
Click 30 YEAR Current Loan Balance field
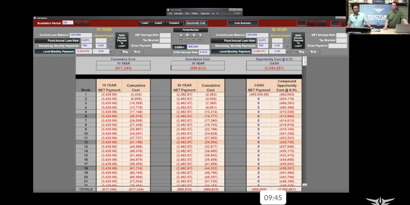[x=257, y=35]
